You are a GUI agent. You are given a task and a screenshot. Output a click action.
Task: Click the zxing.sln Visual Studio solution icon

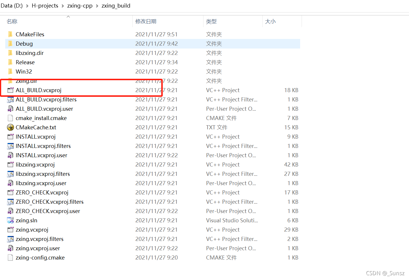pos(10,220)
